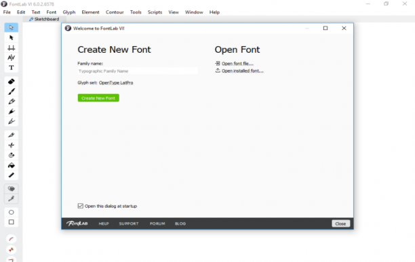The width and height of the screenshot is (415, 262).
Task: Open the Element menu
Action: (x=90, y=12)
